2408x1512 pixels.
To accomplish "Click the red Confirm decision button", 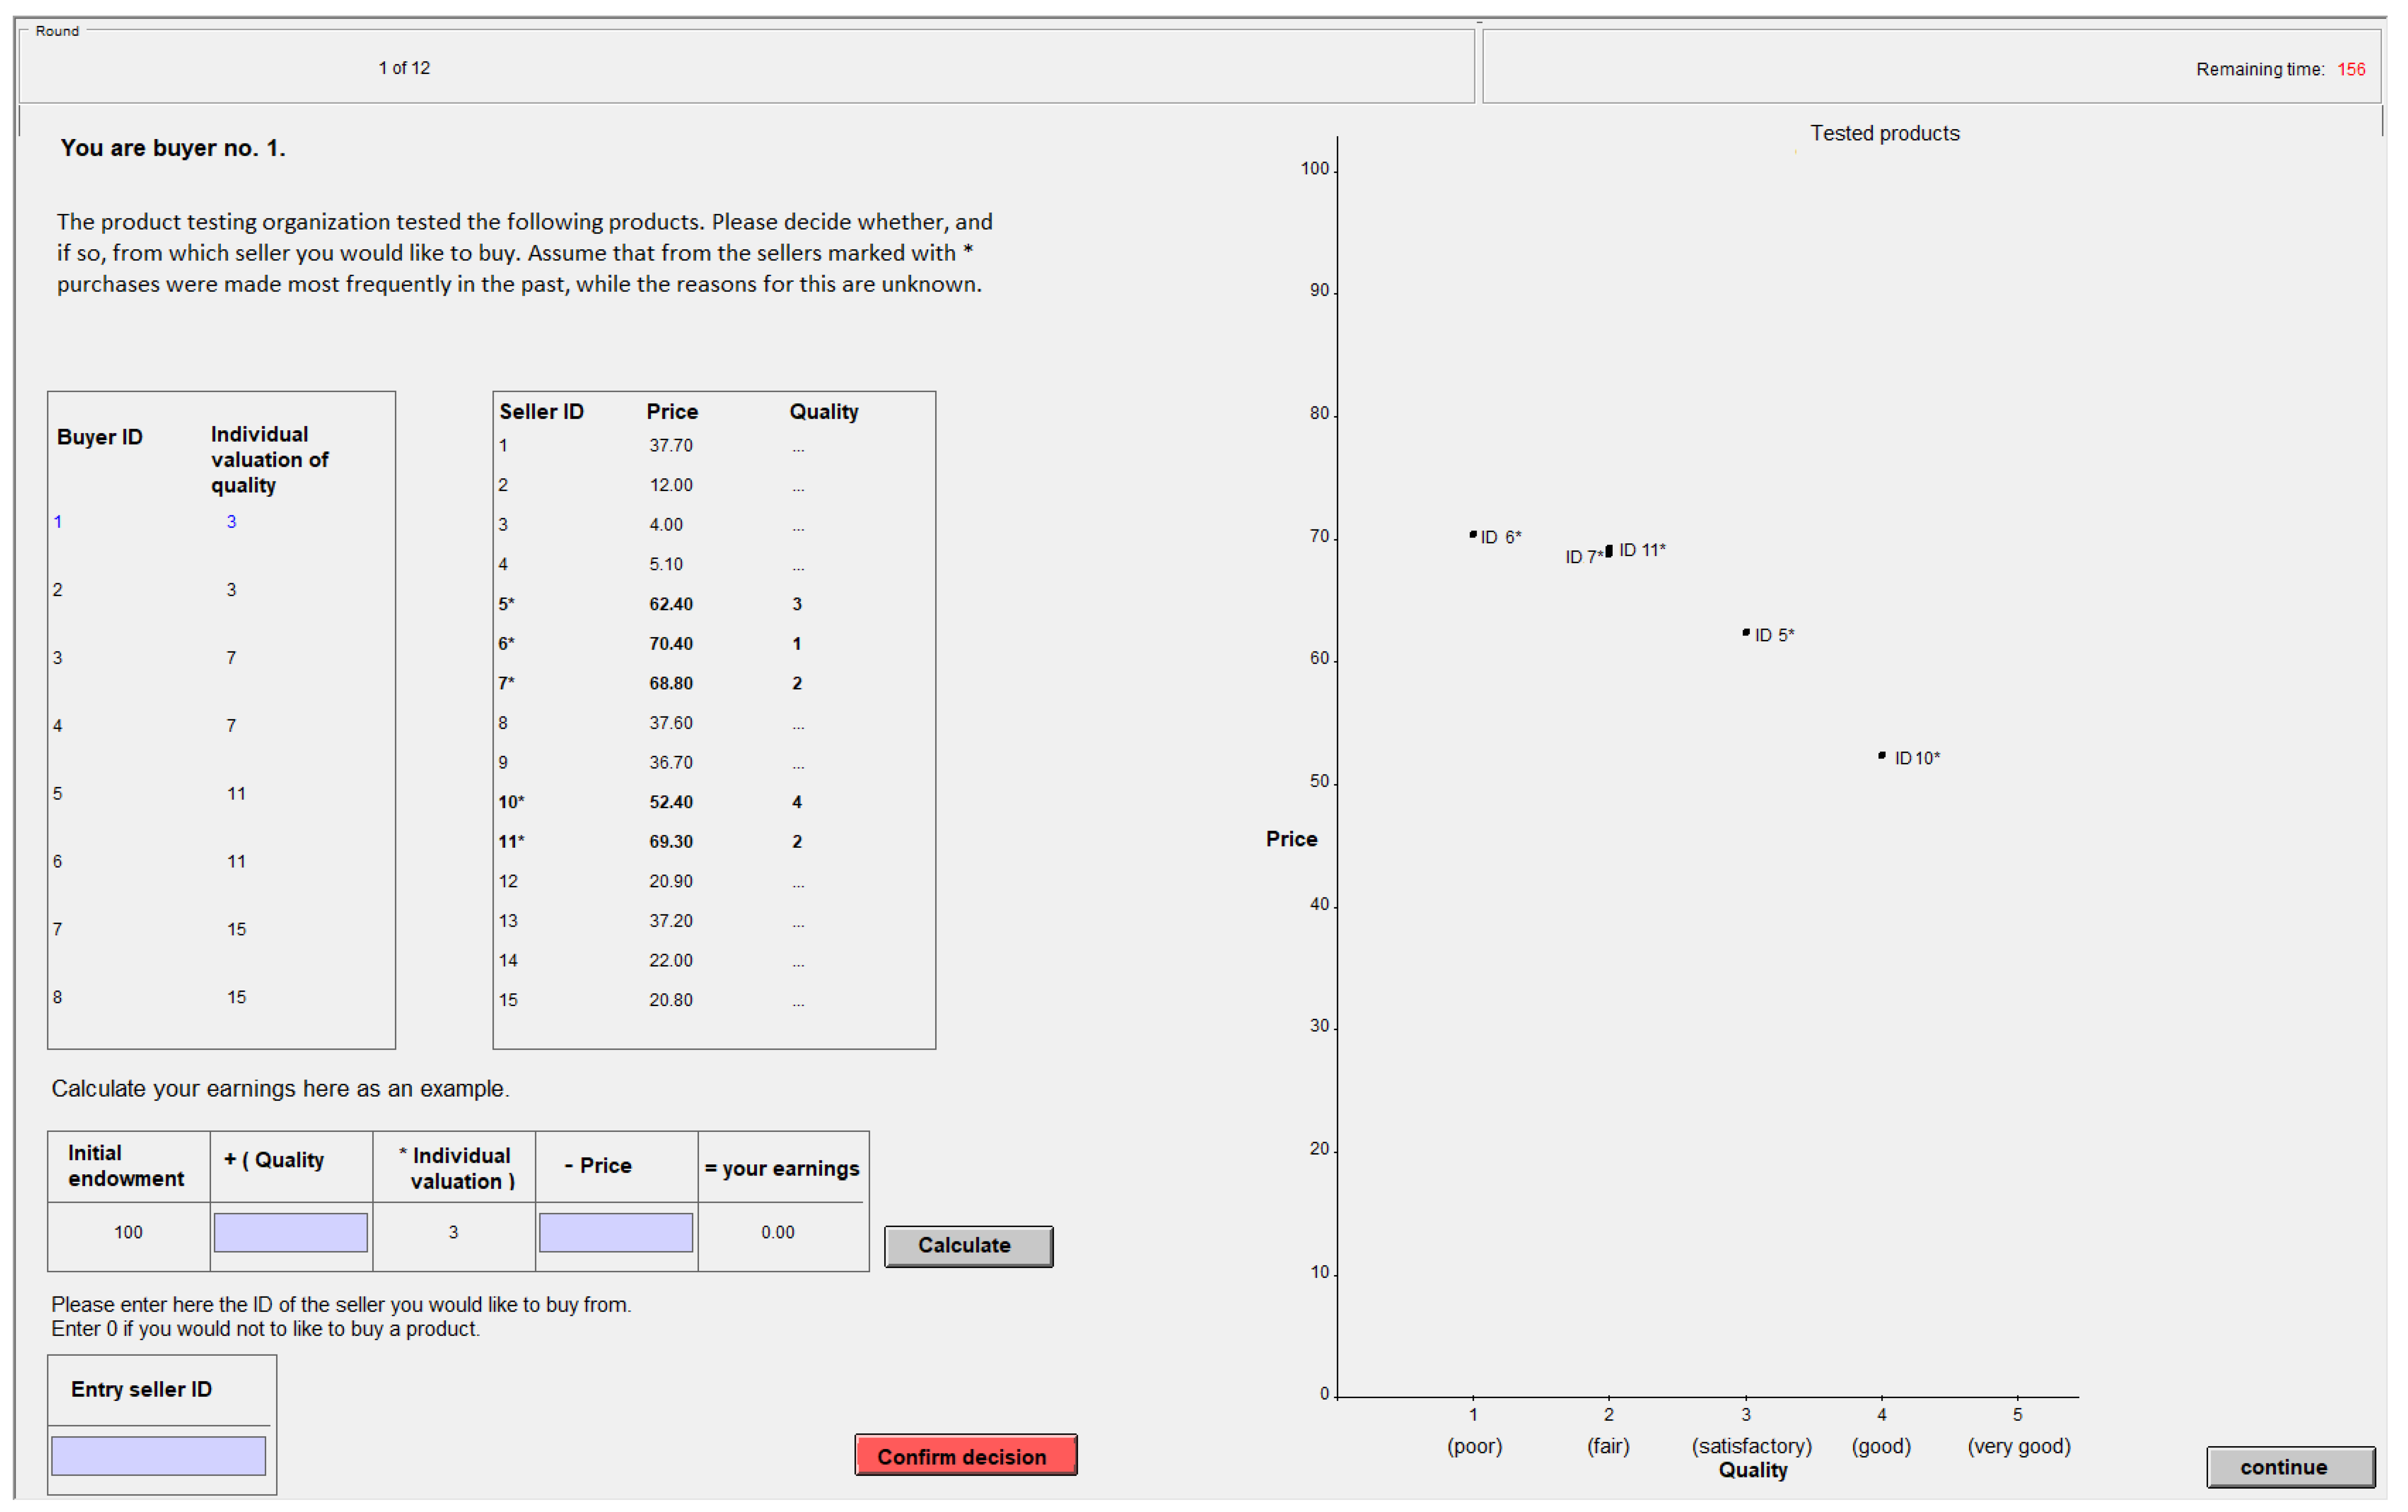I will [966, 1456].
